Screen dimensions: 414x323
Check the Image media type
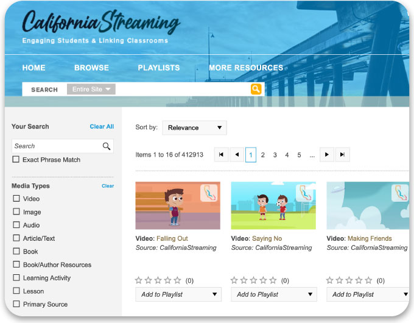[x=16, y=211]
